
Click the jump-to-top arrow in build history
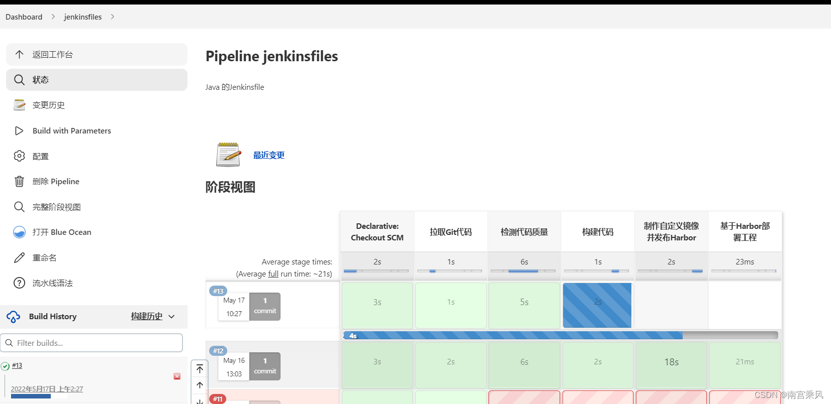pos(200,369)
